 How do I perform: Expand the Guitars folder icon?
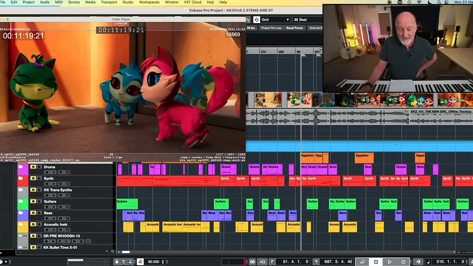(21, 201)
